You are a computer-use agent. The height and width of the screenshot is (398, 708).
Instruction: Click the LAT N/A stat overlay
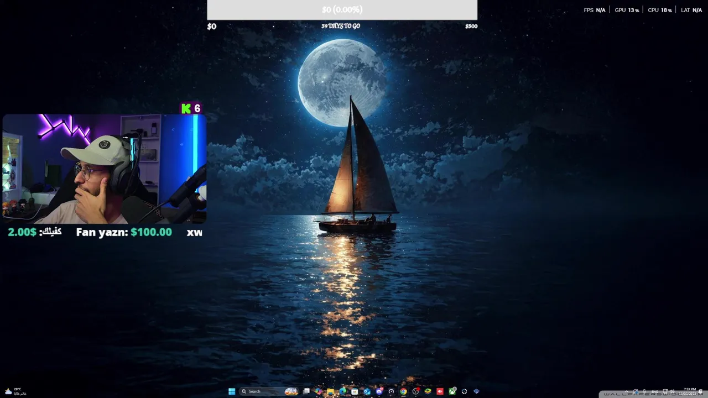click(691, 10)
